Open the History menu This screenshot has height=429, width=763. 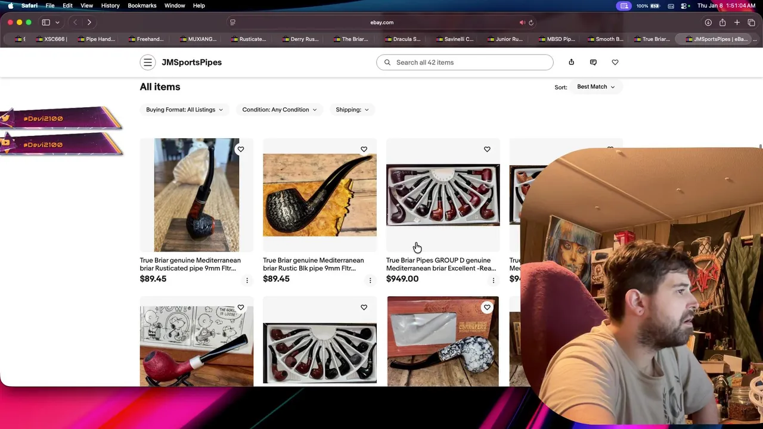tap(110, 5)
